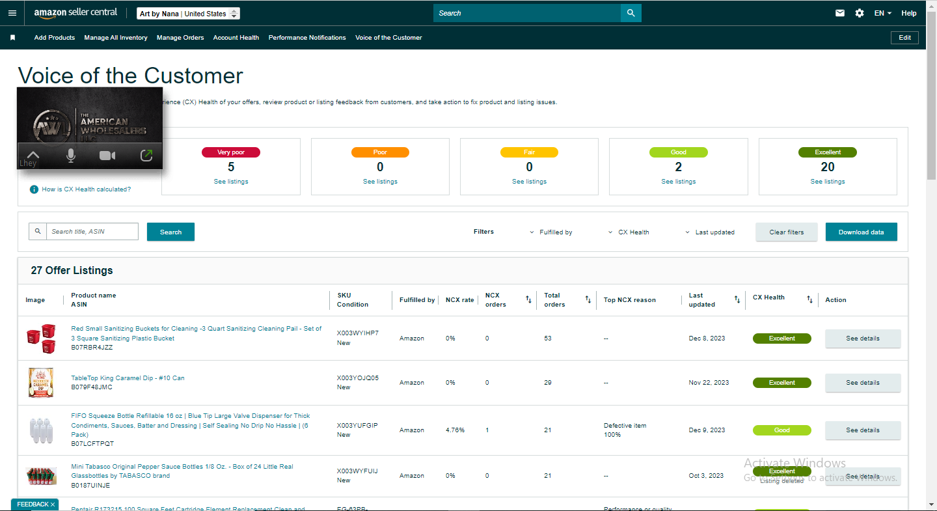Go to Manage All Inventory
The width and height of the screenshot is (937, 511).
[x=116, y=38]
